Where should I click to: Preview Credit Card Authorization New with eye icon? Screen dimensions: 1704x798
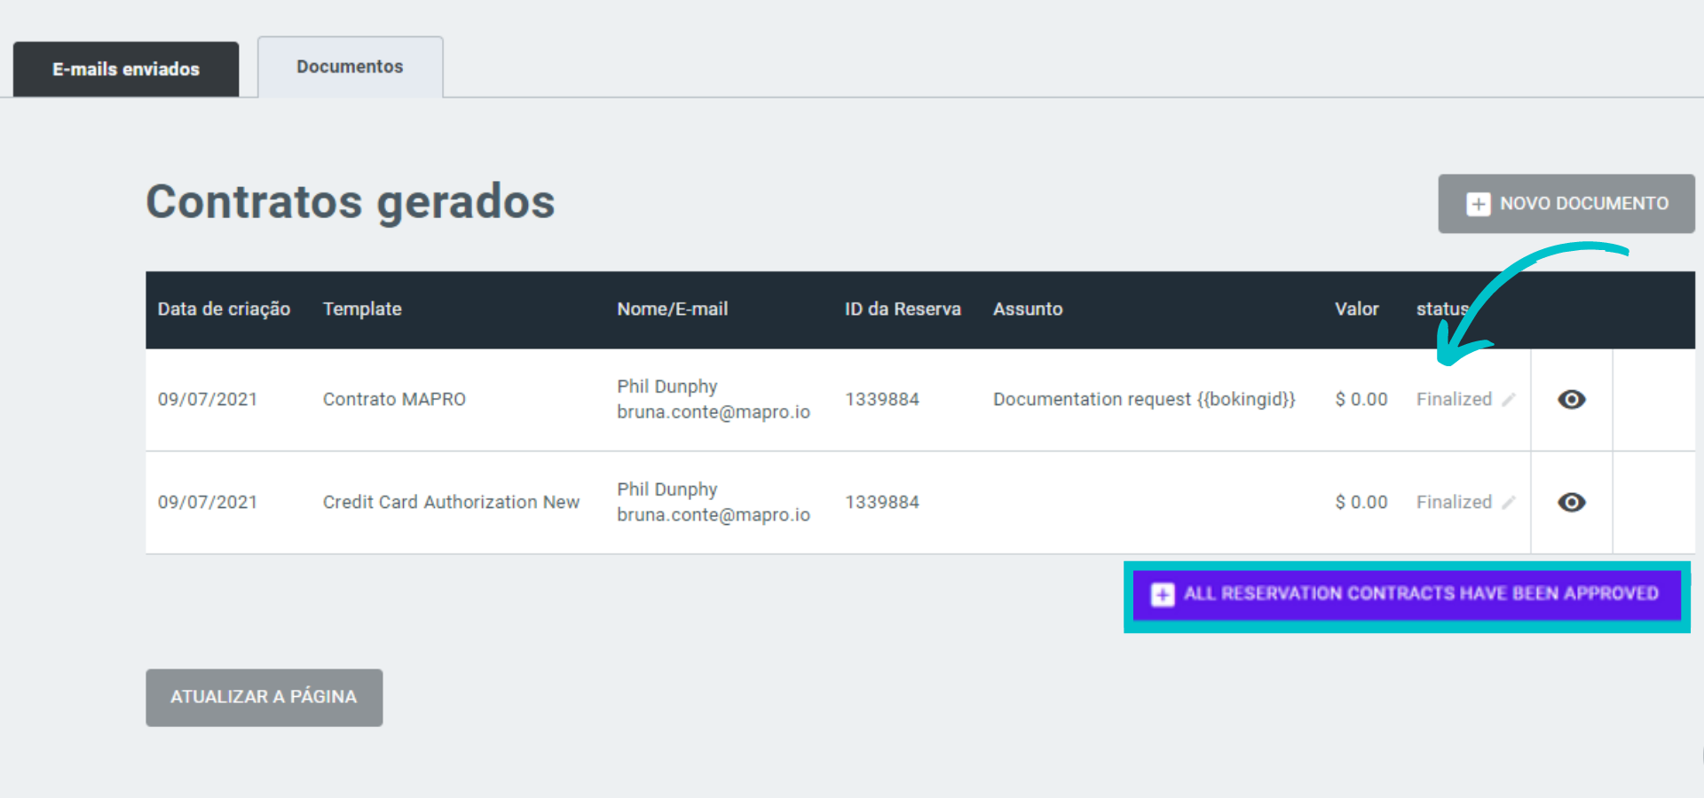click(x=1571, y=503)
